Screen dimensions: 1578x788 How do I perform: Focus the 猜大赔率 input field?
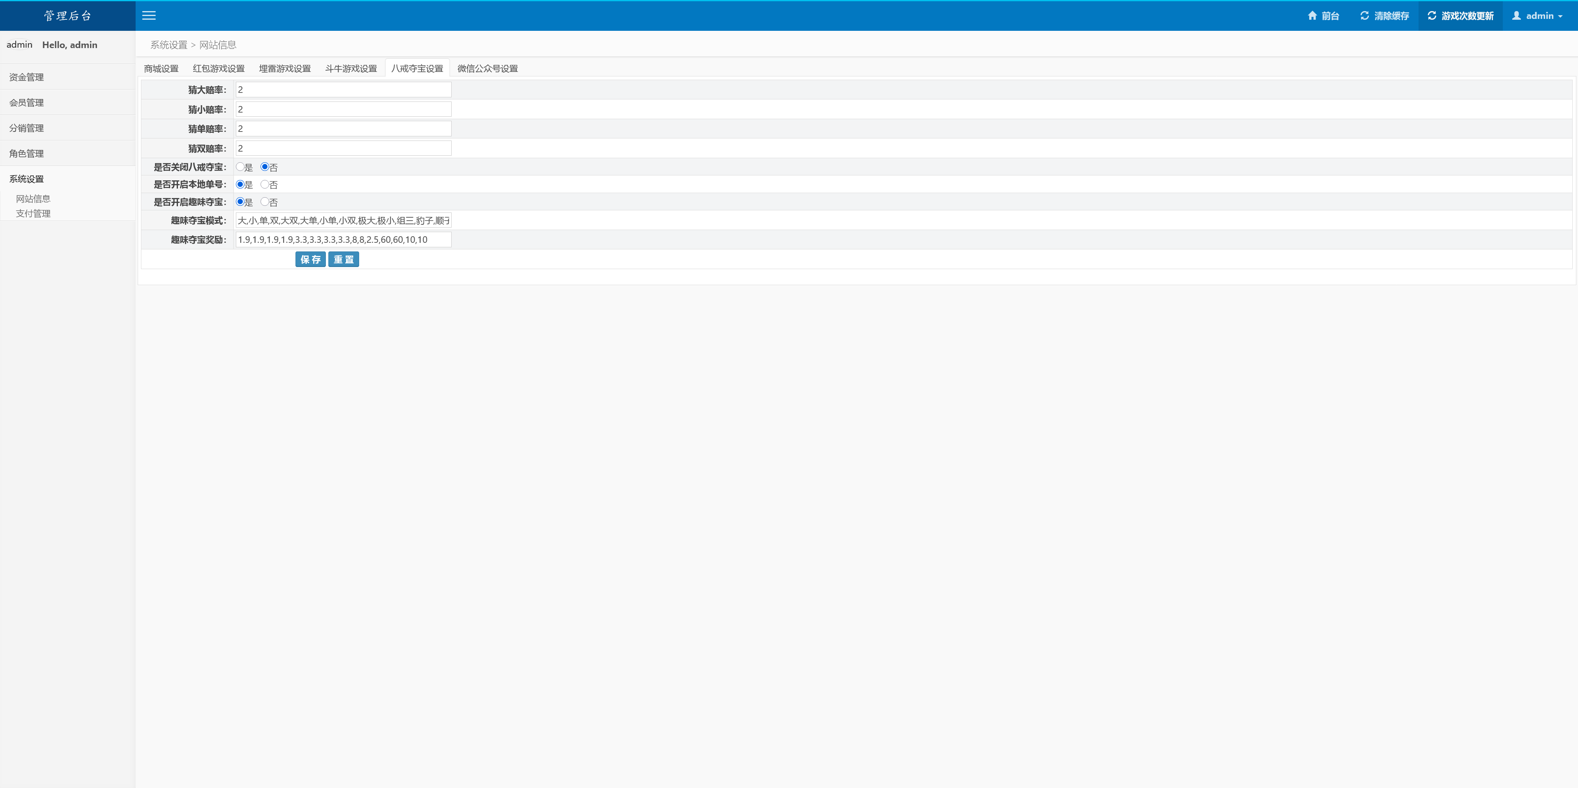(x=343, y=90)
